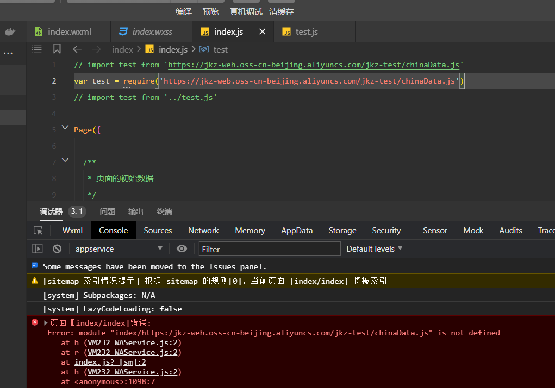Collapse the Page({ code fold arrow
Viewport: 555px width, 388px height.
point(65,128)
